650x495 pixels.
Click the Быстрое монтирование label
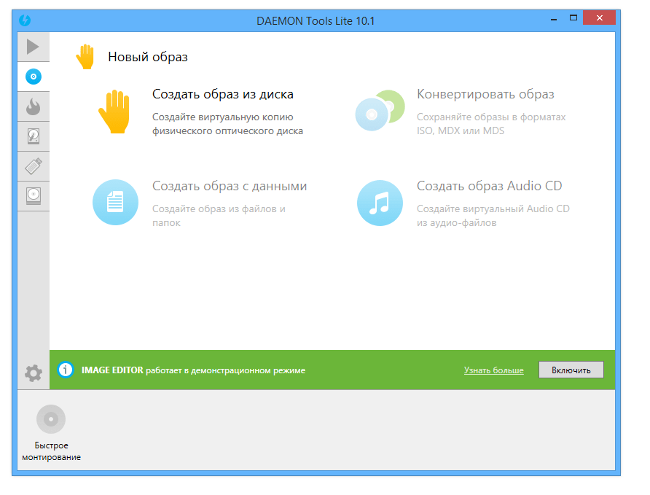click(50, 451)
